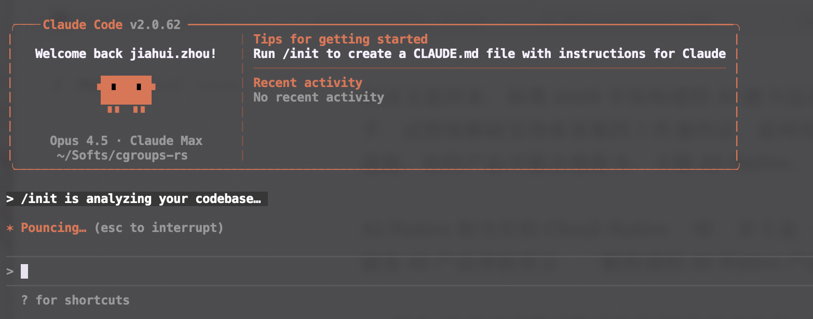Click the Tips for getting started heading

click(340, 39)
